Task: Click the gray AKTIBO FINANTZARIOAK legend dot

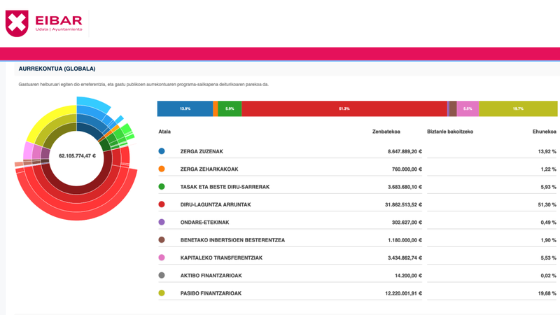Action: pyautogui.click(x=162, y=276)
